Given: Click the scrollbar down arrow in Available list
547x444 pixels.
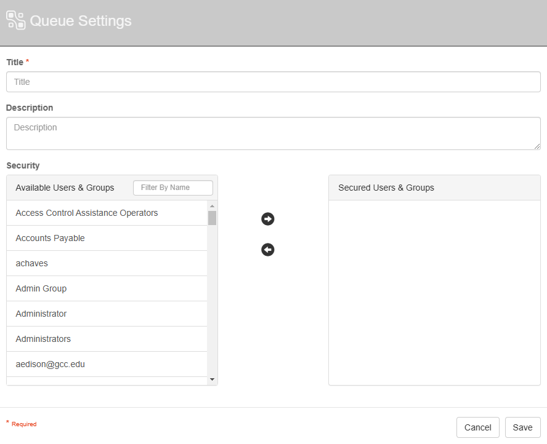Looking at the screenshot, I should point(212,379).
